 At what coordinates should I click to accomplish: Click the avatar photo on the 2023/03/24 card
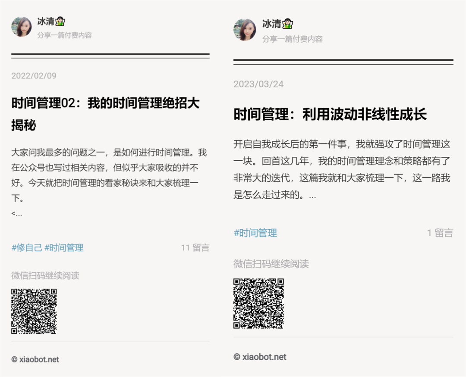[x=245, y=30]
